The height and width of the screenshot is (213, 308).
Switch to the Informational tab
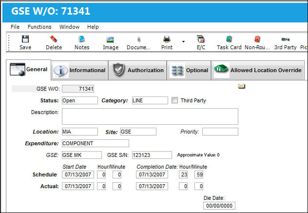(79, 70)
